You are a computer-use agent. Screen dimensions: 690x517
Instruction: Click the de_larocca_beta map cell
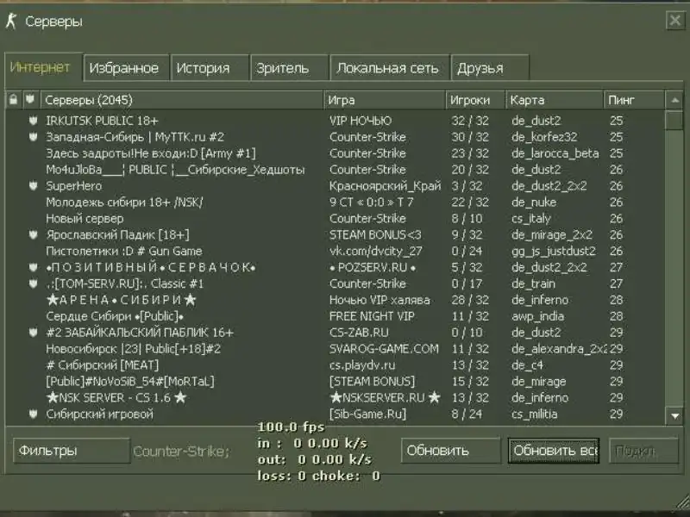pos(555,153)
